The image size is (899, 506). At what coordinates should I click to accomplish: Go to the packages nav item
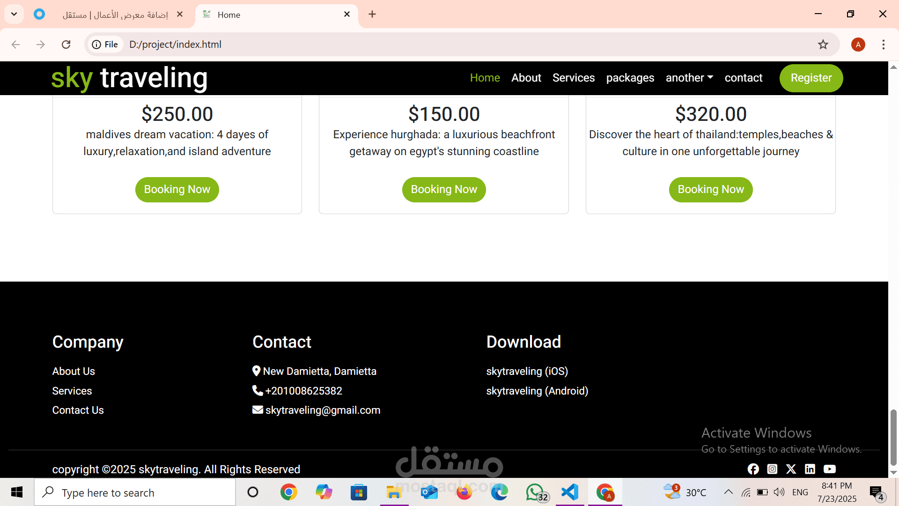pos(630,78)
